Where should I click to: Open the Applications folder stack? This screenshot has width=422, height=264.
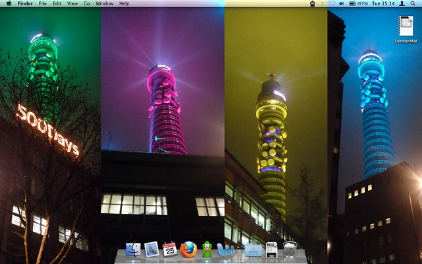tap(253, 250)
